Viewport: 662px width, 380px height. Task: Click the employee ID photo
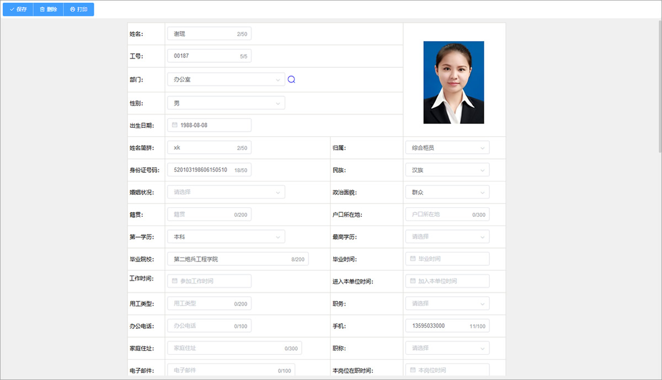453,82
